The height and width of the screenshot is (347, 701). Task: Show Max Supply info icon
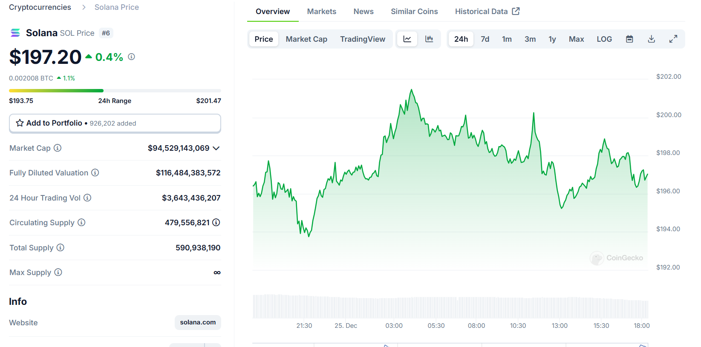click(58, 272)
